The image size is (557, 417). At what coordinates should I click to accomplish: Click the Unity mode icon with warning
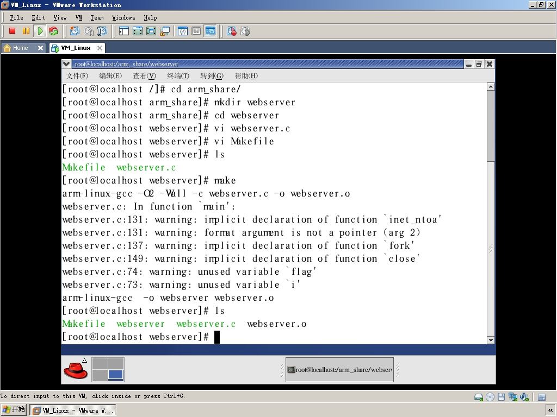165,31
